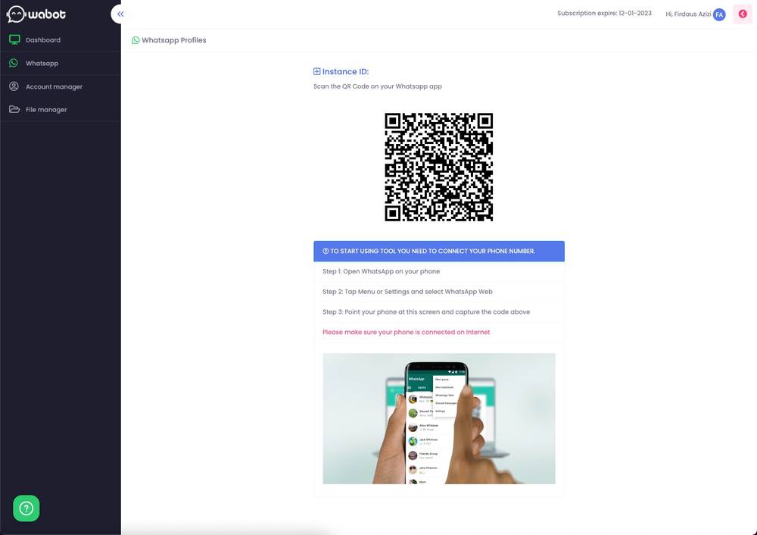Click the File manager folder icon
This screenshot has height=535, width=757.
14,108
